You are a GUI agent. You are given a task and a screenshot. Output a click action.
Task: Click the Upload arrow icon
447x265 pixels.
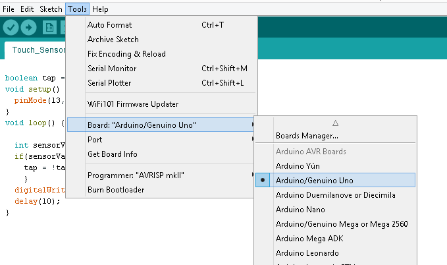pyautogui.click(x=28, y=28)
